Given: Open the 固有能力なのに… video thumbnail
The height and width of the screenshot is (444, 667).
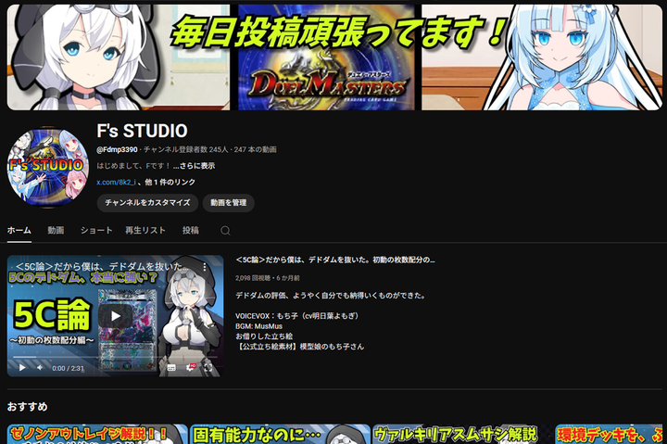Looking at the screenshot, I should (280, 434).
